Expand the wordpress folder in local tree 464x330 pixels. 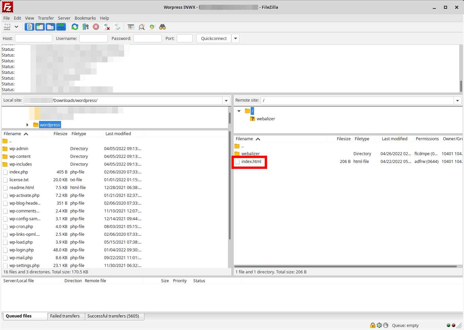pyautogui.click(x=27, y=125)
